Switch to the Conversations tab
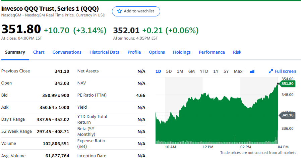 pyautogui.click(x=67, y=52)
